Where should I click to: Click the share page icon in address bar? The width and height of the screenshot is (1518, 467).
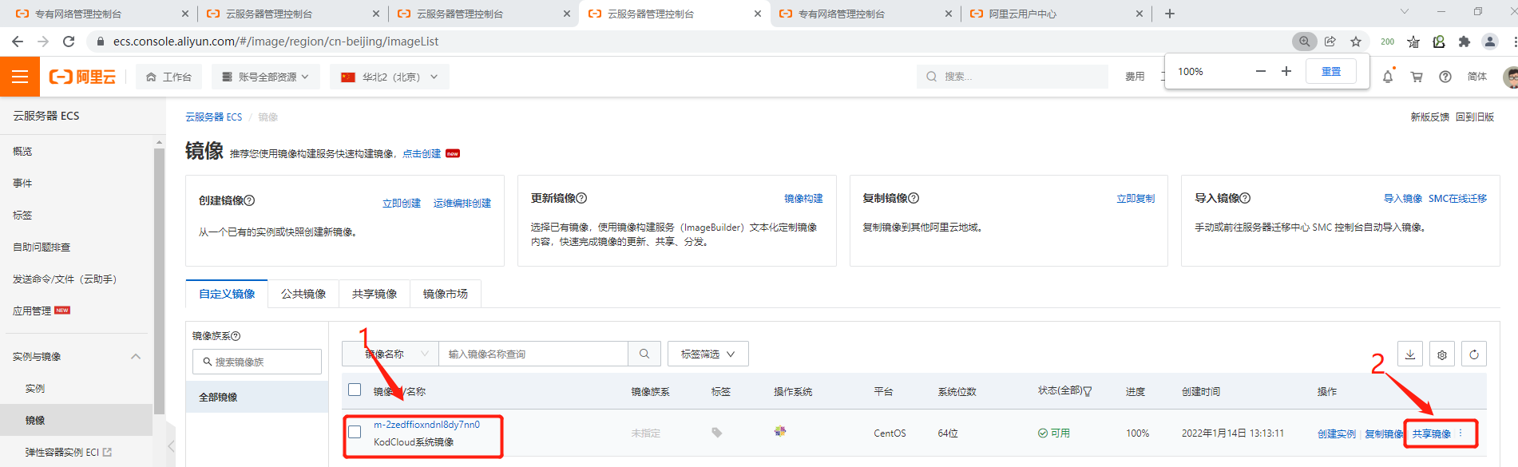[x=1330, y=42]
